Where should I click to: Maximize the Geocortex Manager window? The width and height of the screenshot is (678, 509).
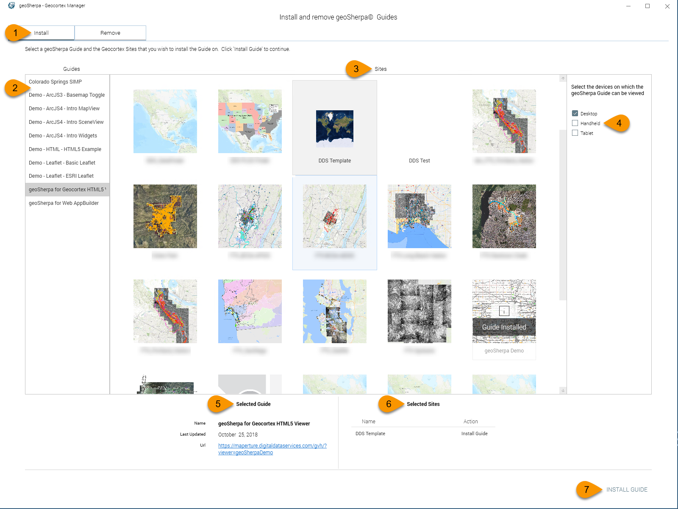coord(647,6)
